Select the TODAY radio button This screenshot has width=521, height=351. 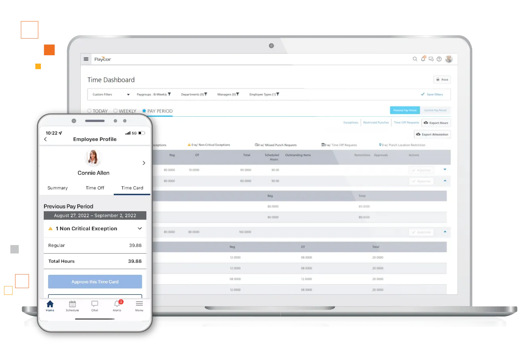[x=89, y=111]
